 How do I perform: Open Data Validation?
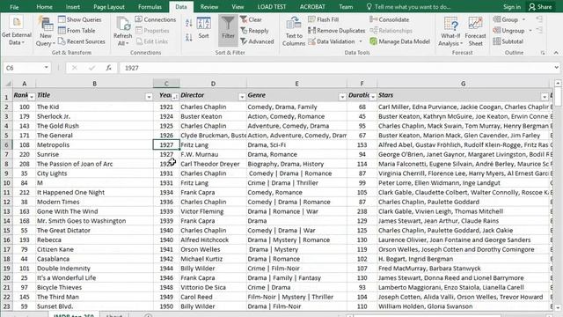point(332,41)
